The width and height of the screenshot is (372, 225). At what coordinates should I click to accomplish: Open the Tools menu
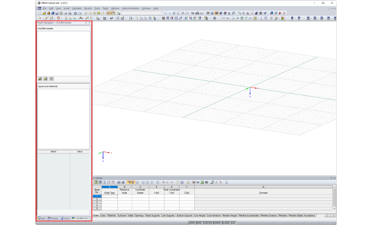pyautogui.click(x=97, y=8)
